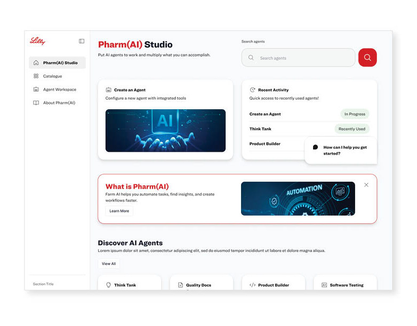Collapse the sidebar panel icon
The width and height of the screenshot is (417, 326).
tap(82, 41)
